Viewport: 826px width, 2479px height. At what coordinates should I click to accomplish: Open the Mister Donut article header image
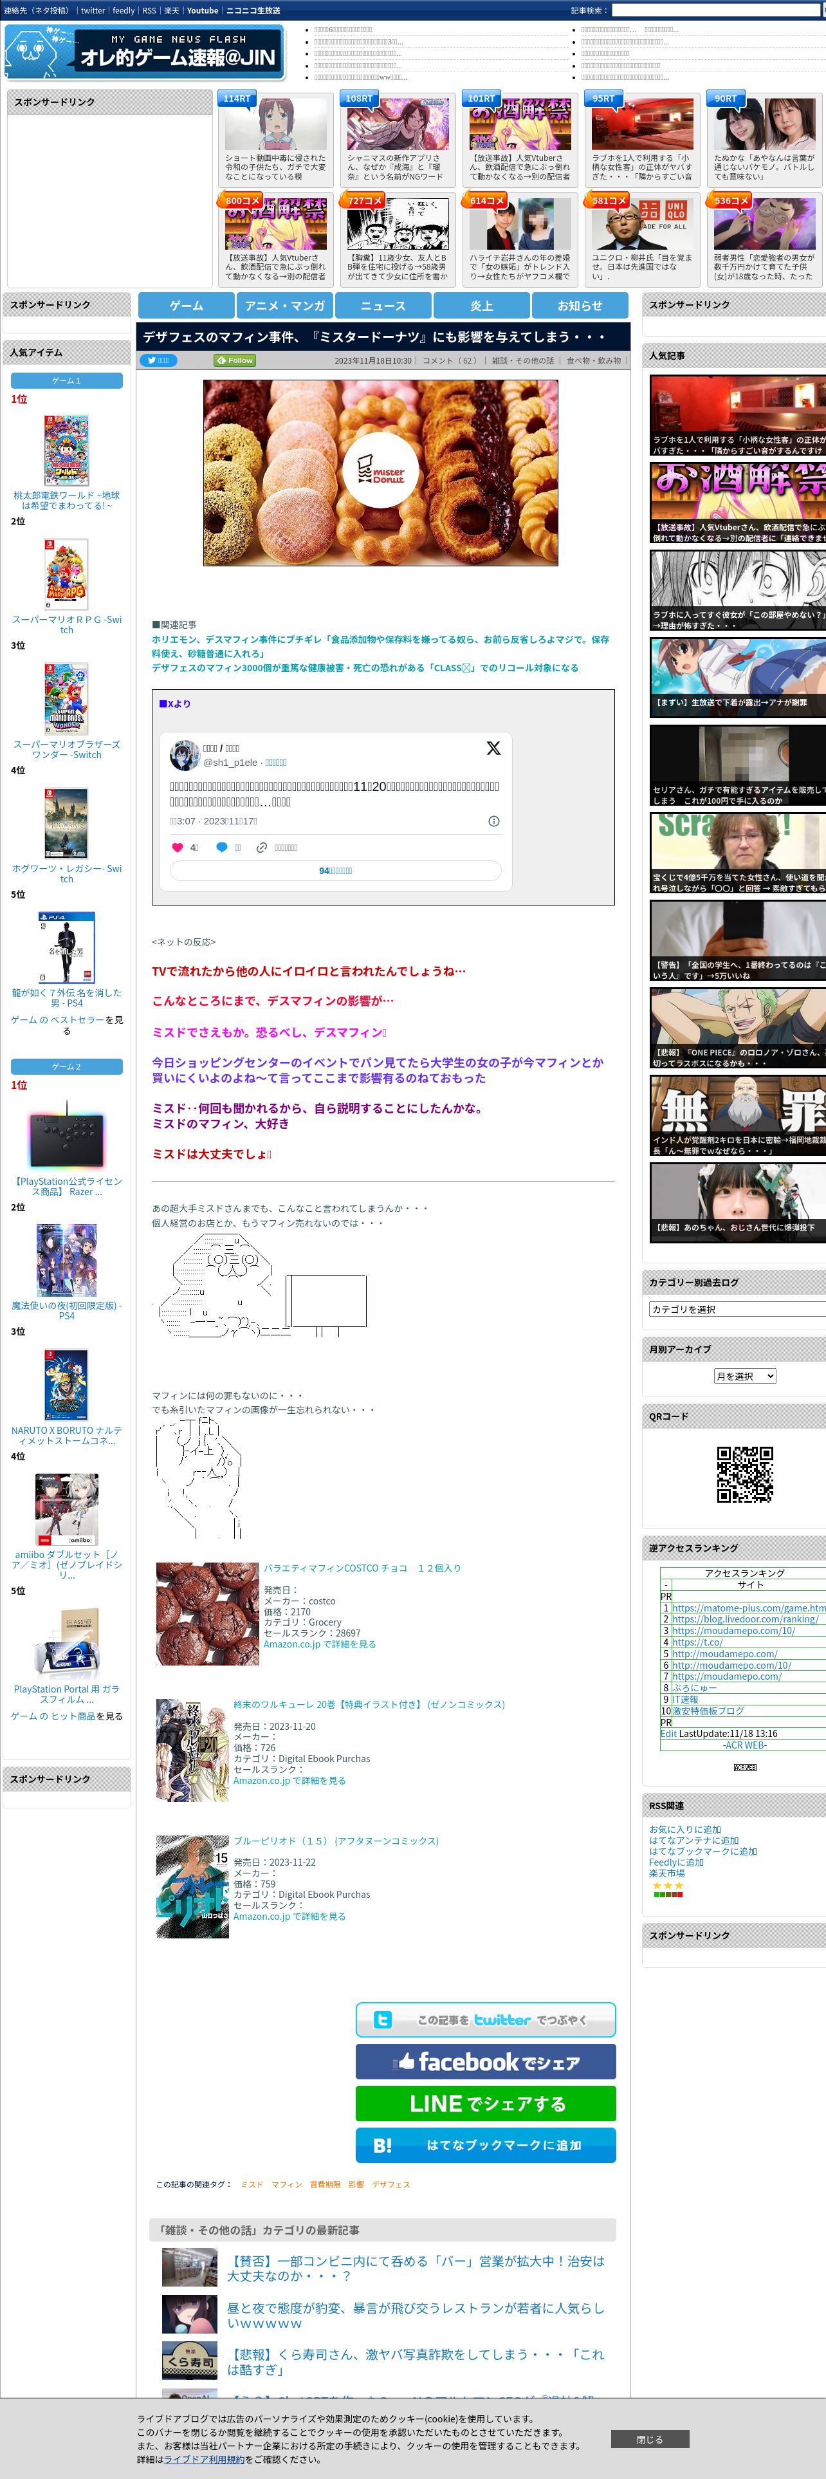pos(380,472)
